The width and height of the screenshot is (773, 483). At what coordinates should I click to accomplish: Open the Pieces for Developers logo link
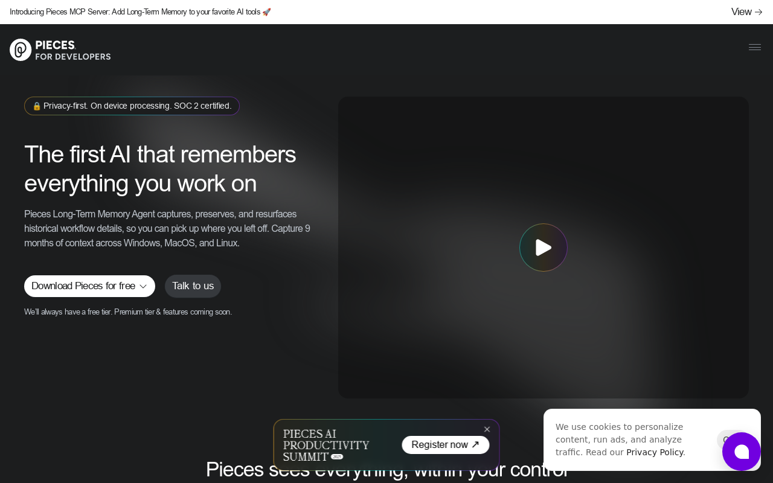(60, 50)
